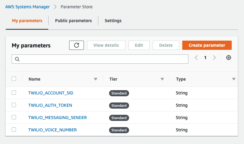Screen dimensions: 244x144
Task: Go to next page arrow
Action: point(214,58)
